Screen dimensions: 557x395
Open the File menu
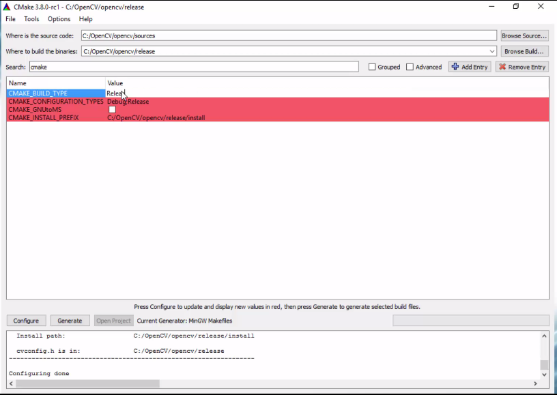tap(10, 19)
